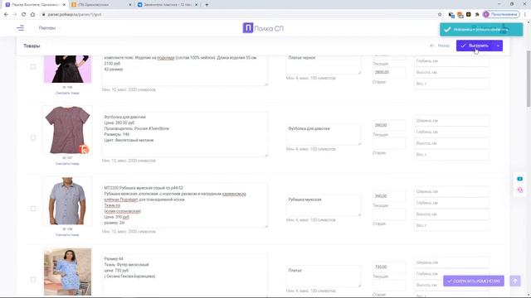Go back with the Назад link
The height and width of the screenshot is (298, 531).
pos(440,46)
